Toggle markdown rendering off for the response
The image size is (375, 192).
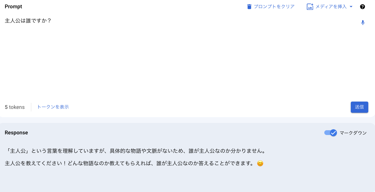coord(331,133)
